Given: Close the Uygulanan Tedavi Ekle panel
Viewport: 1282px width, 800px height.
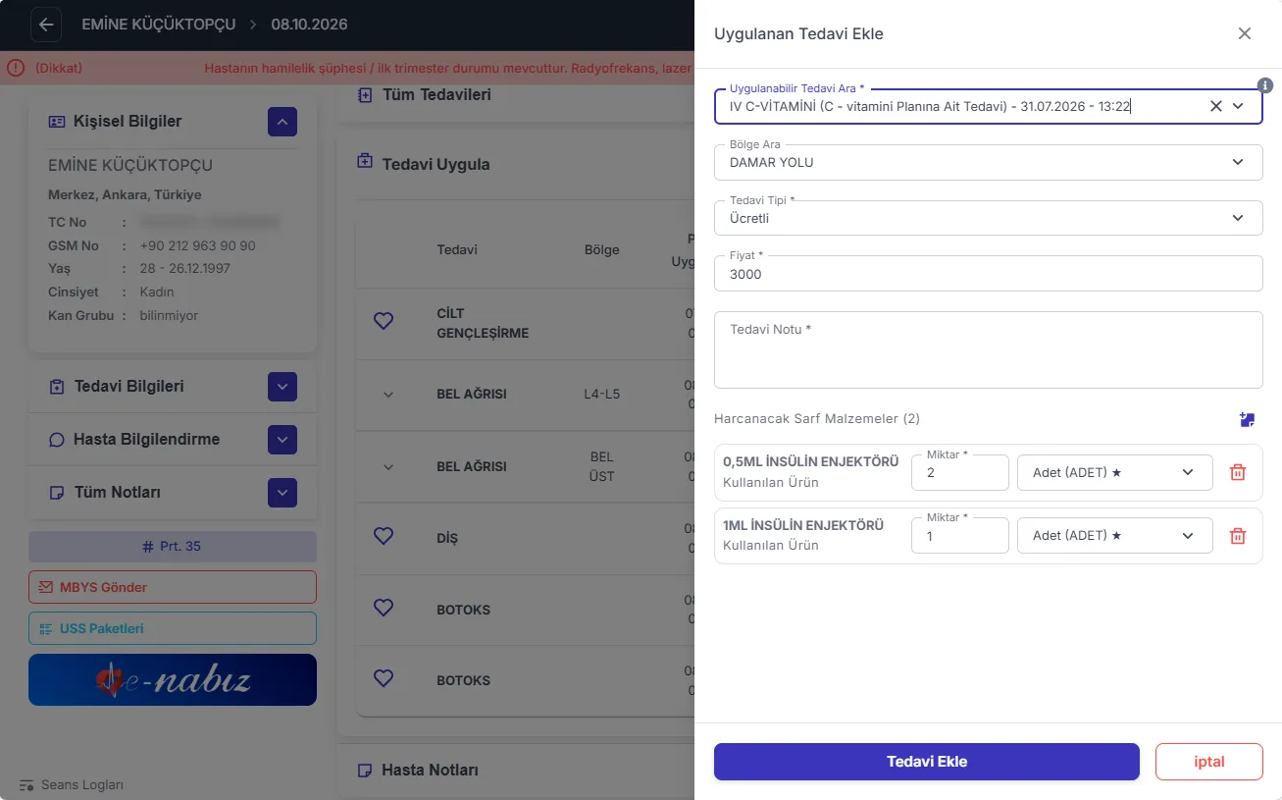Looking at the screenshot, I should pyautogui.click(x=1245, y=33).
